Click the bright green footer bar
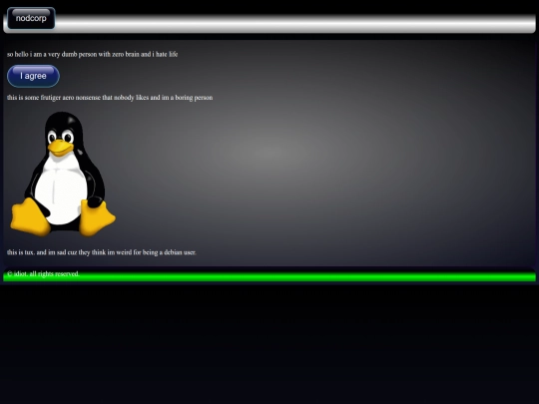 pos(269,277)
